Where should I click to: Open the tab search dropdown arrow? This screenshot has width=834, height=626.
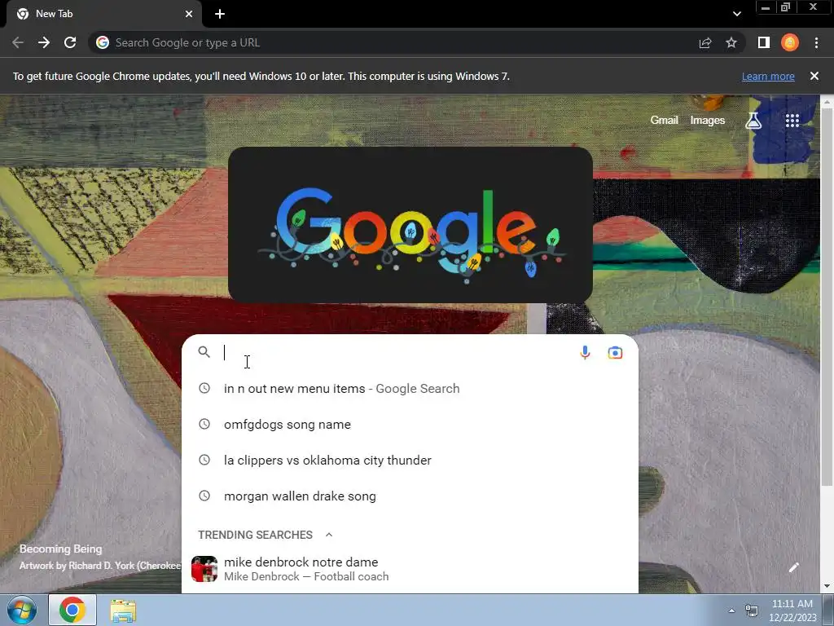tap(736, 14)
